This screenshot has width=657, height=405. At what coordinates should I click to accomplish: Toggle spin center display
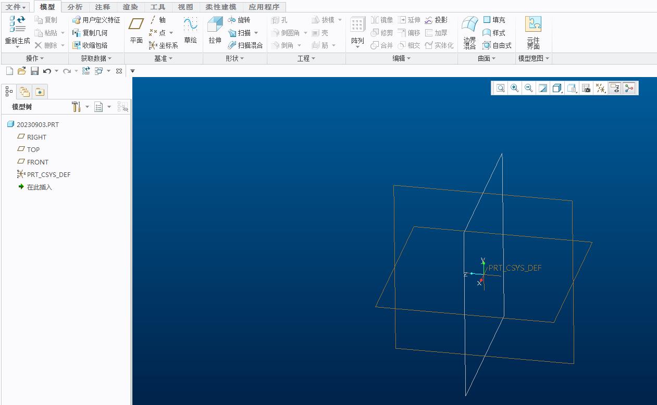coord(629,88)
